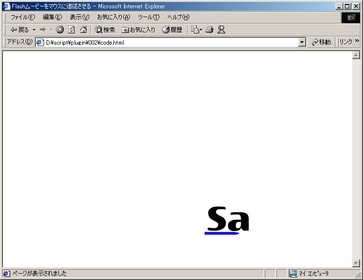The height and width of the screenshot is (280, 363).
Task: Go to the Home page icon
Action: (x=83, y=29)
